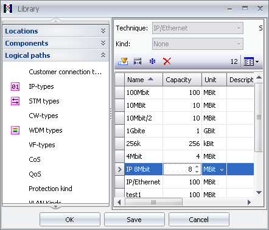Click the Library window app icon
The height and width of the screenshot is (230, 269).
tap(8, 9)
